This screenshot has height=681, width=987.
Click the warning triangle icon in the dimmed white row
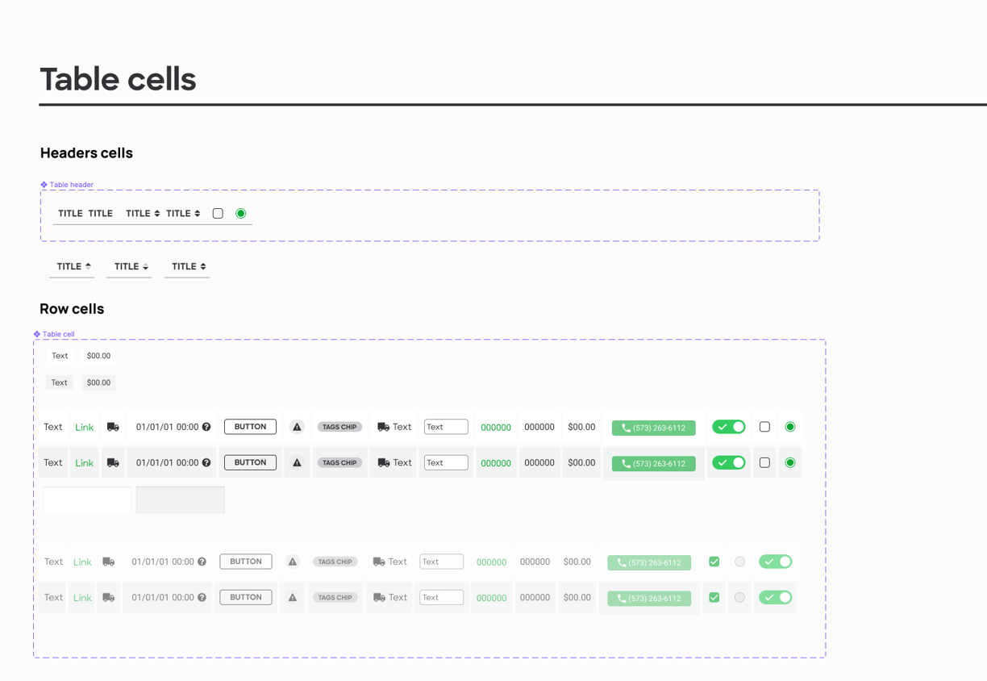[x=293, y=562]
